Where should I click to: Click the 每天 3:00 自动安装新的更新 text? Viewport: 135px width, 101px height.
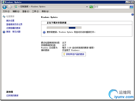(78, 48)
